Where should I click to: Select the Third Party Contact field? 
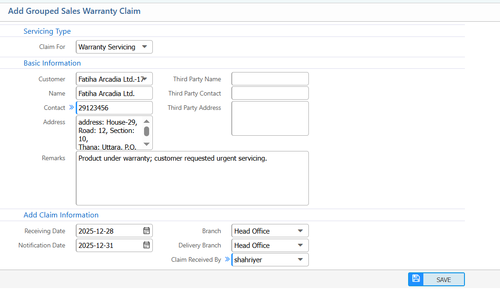270,93
